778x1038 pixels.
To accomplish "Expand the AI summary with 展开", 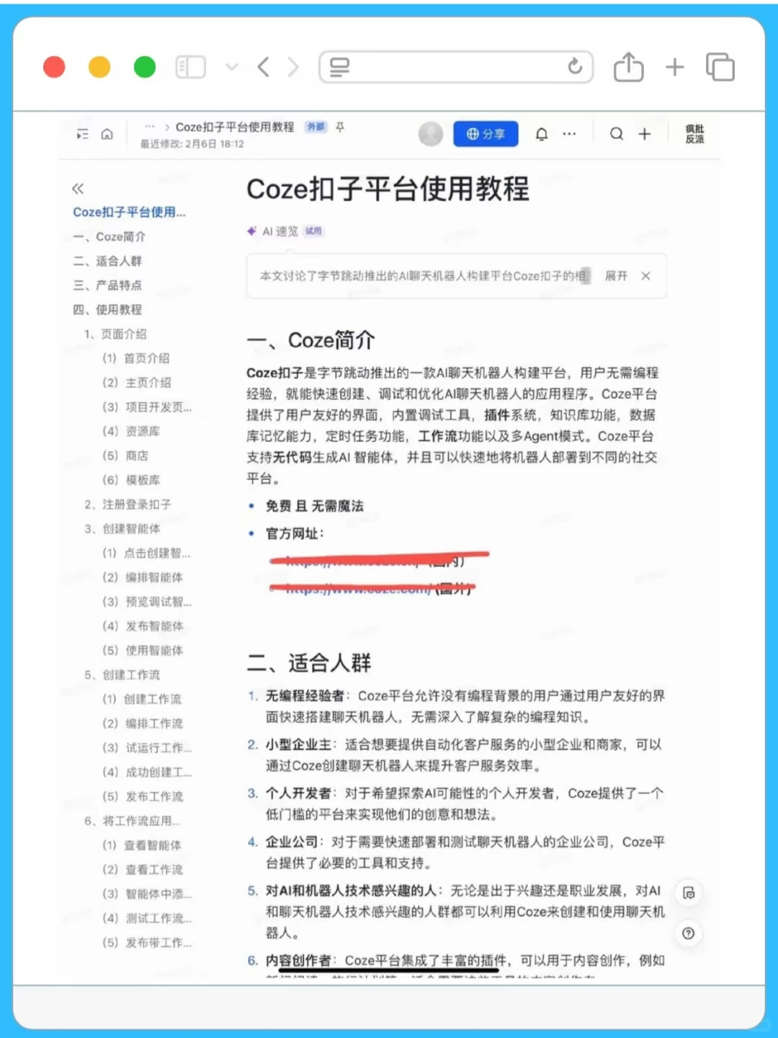I will (616, 276).
